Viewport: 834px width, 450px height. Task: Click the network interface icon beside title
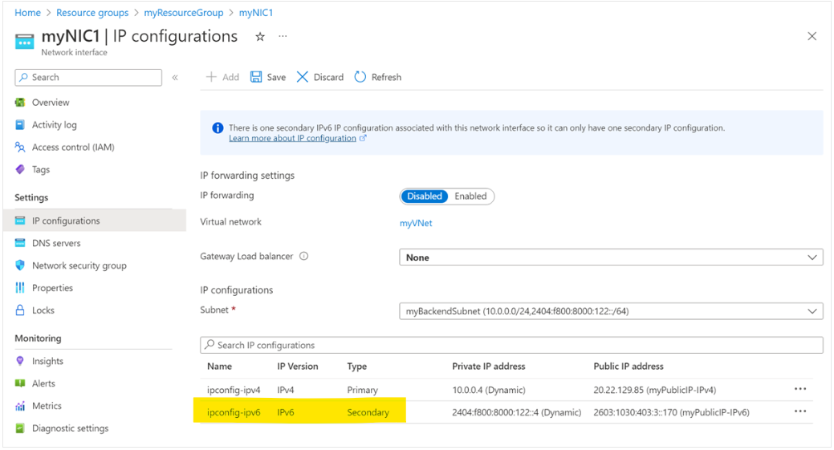click(x=24, y=42)
